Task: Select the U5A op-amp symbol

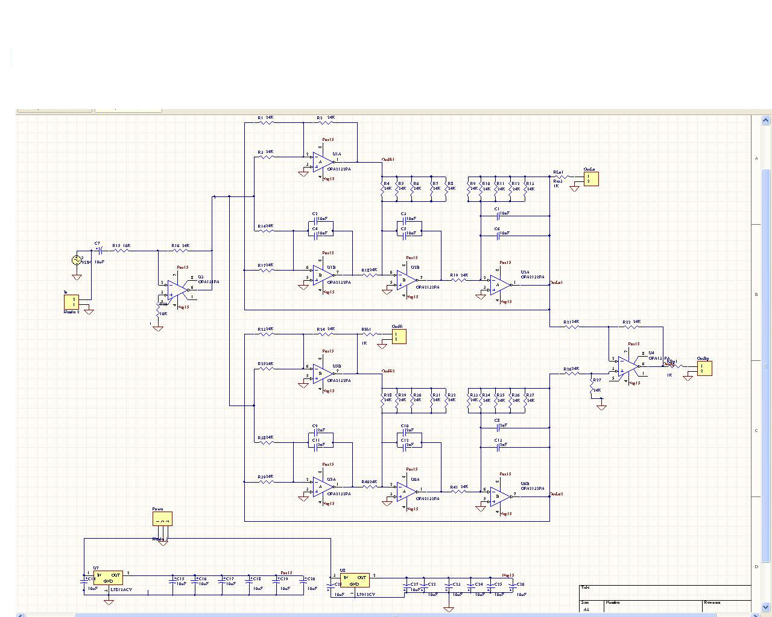Action: pyautogui.click(x=323, y=486)
